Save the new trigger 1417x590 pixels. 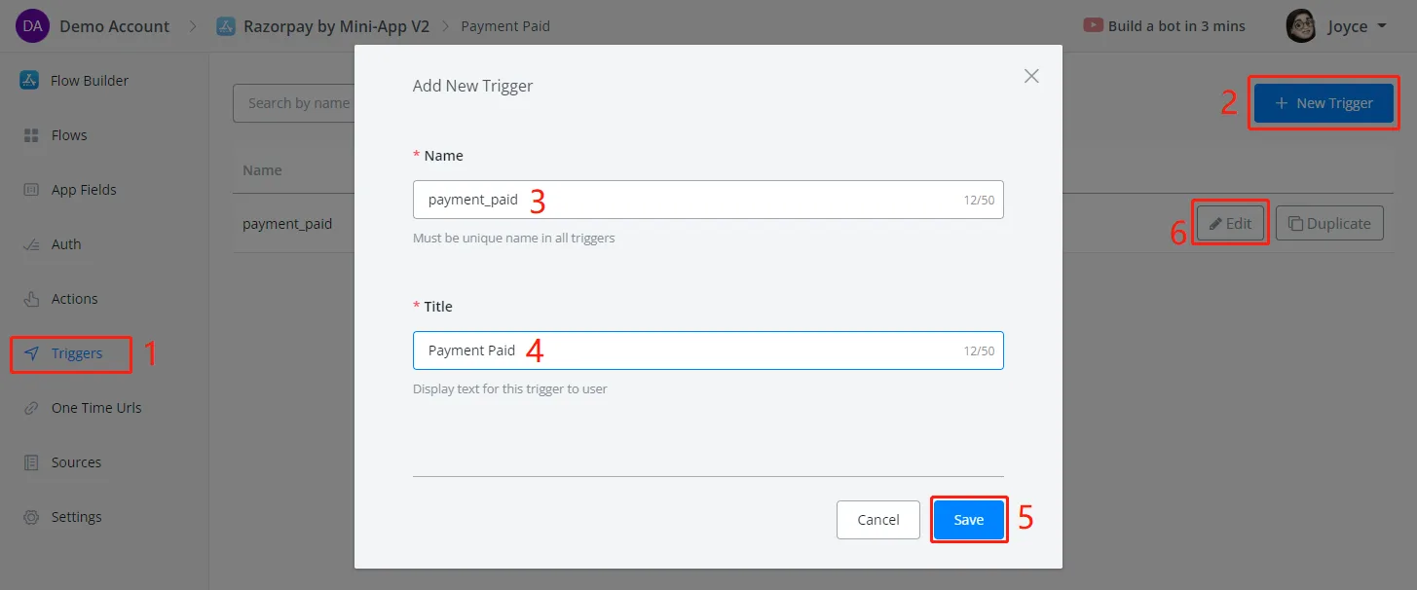click(968, 520)
